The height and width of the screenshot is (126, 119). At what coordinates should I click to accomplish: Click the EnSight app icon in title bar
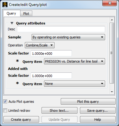5,5
